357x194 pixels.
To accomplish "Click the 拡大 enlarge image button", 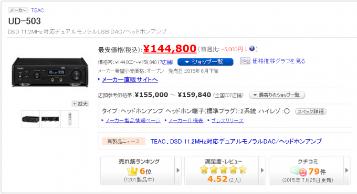I will (x=80, y=104).
